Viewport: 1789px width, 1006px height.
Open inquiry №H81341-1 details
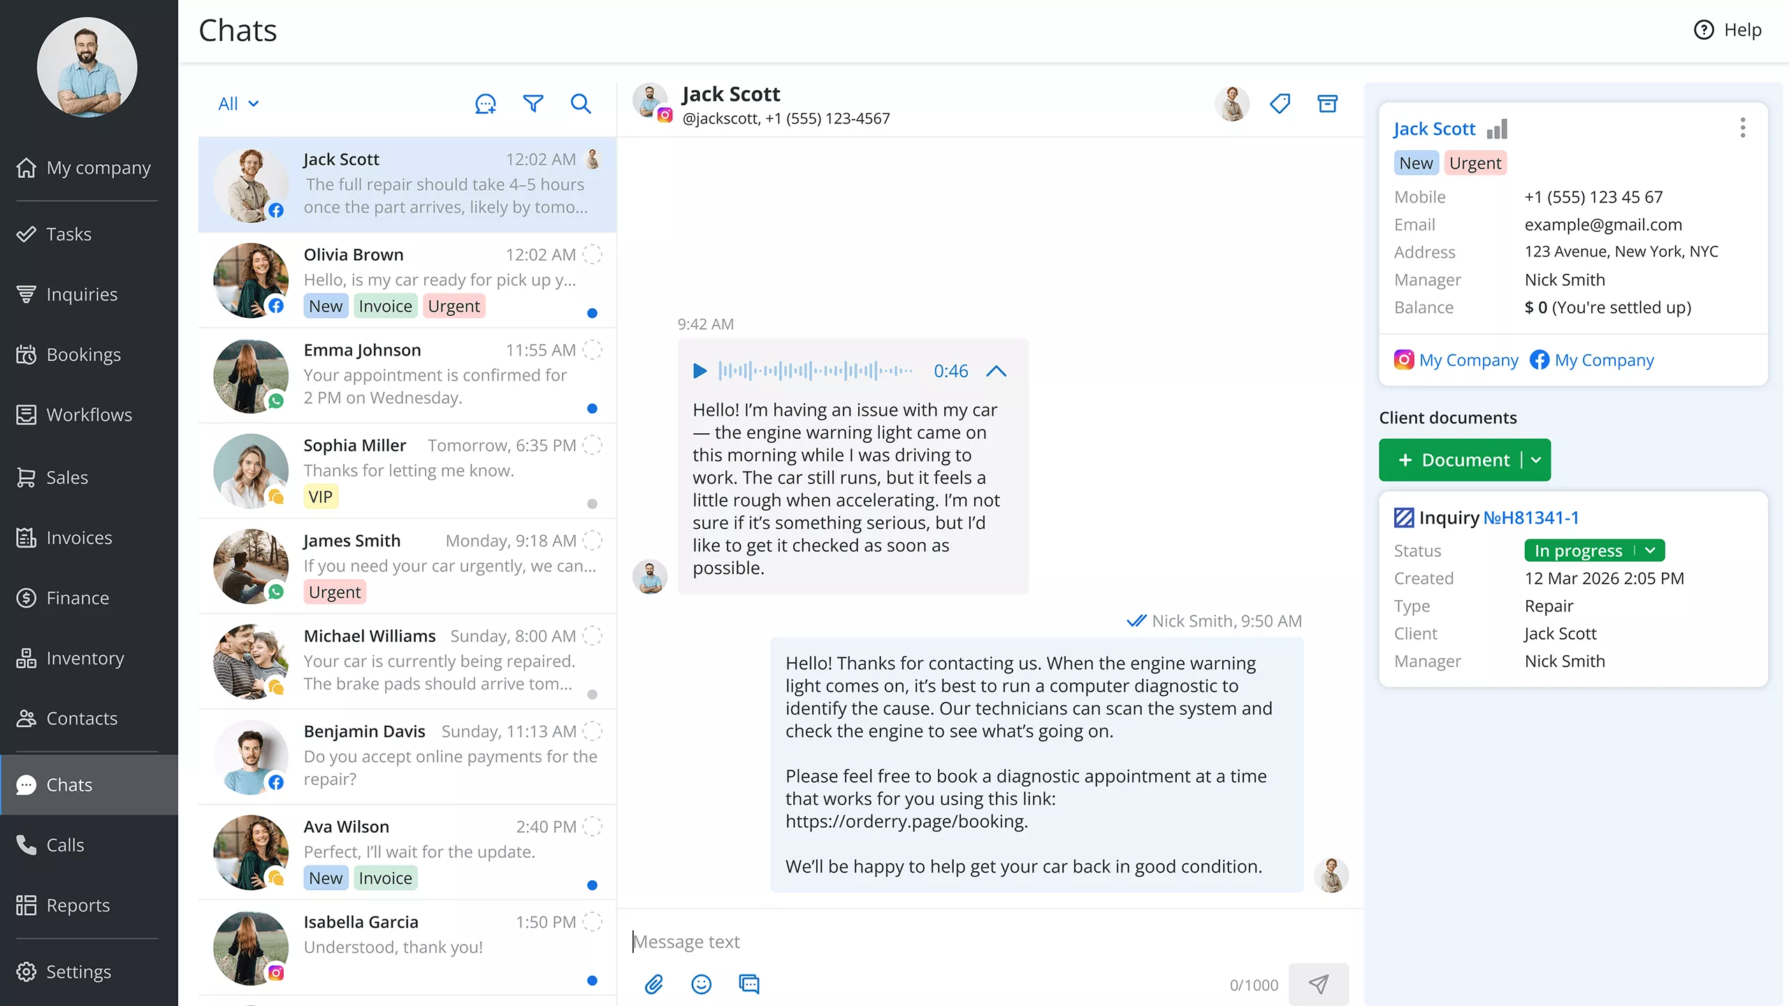(1530, 518)
